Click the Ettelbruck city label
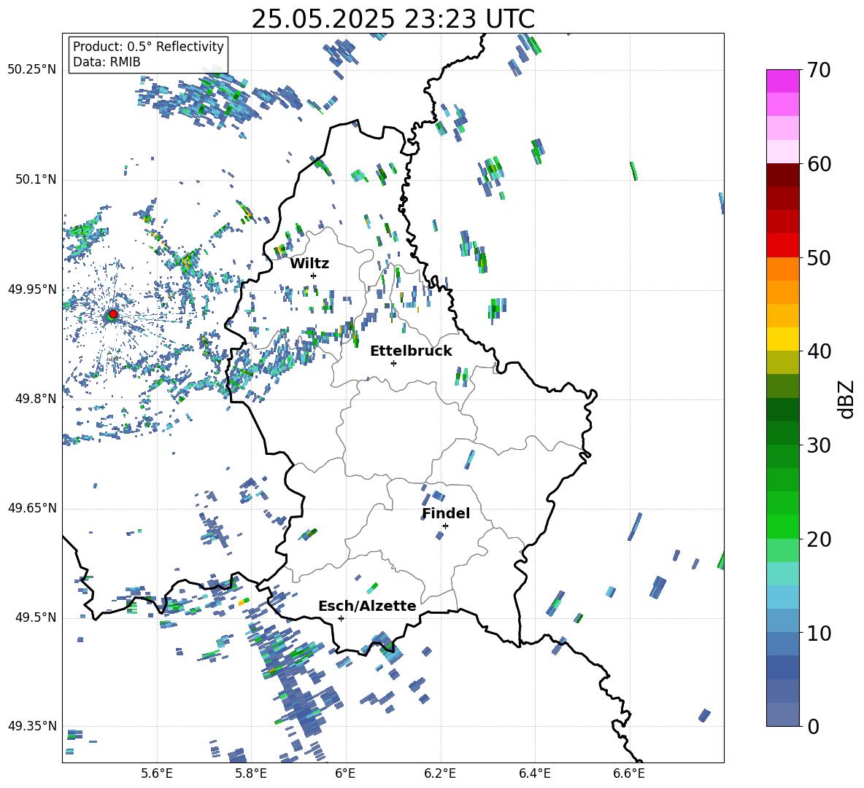The width and height of the screenshot is (864, 788). [411, 351]
